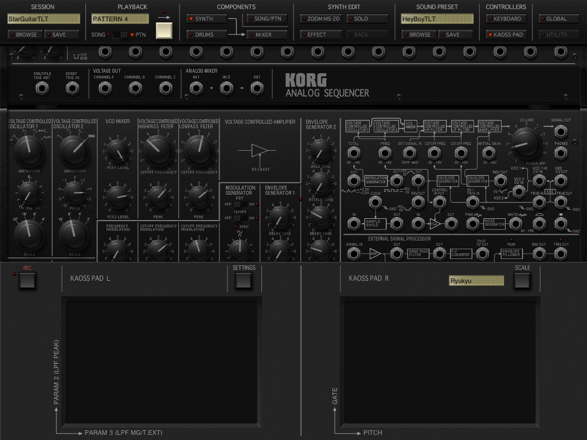Select the PINK noise output jack
Screen dimensions: 587x440
[473, 224]
